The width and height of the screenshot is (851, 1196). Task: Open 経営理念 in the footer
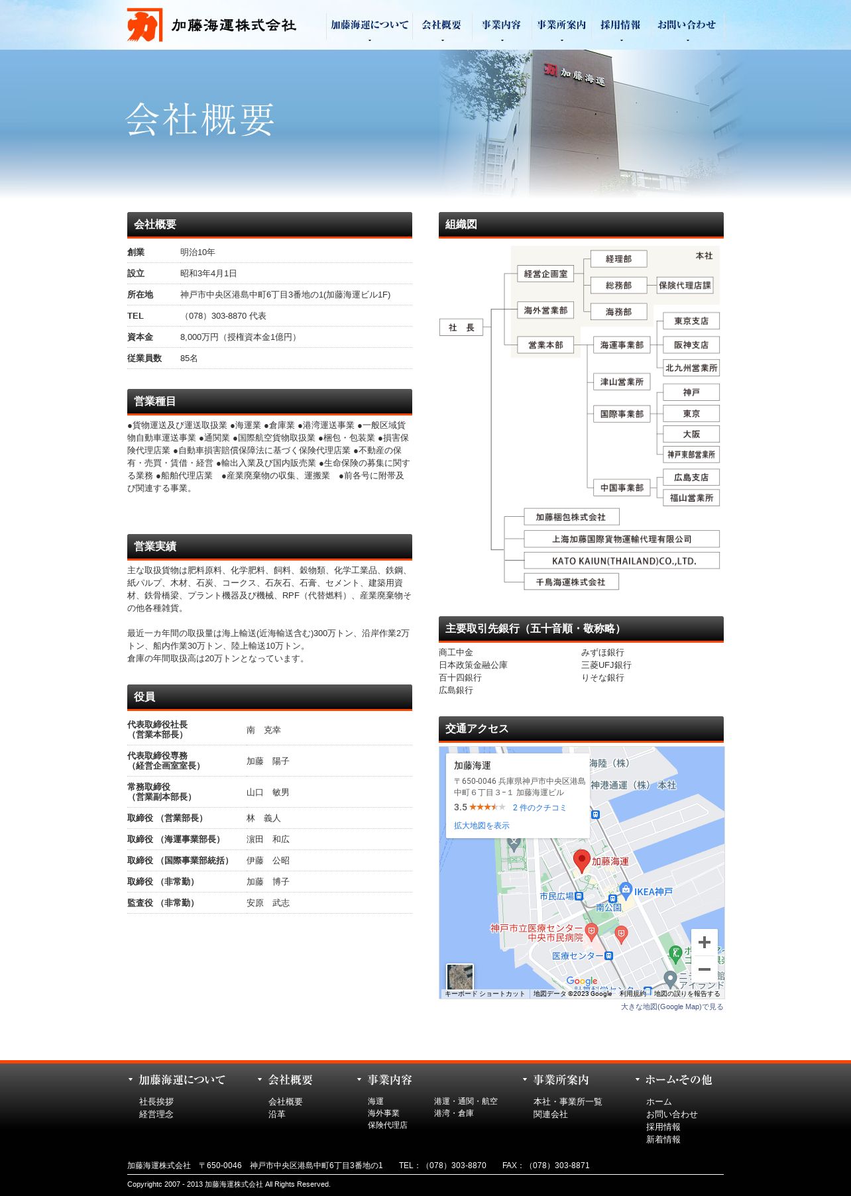(156, 1114)
